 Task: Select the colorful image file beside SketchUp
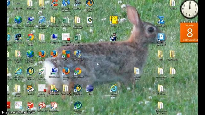click(18, 105)
